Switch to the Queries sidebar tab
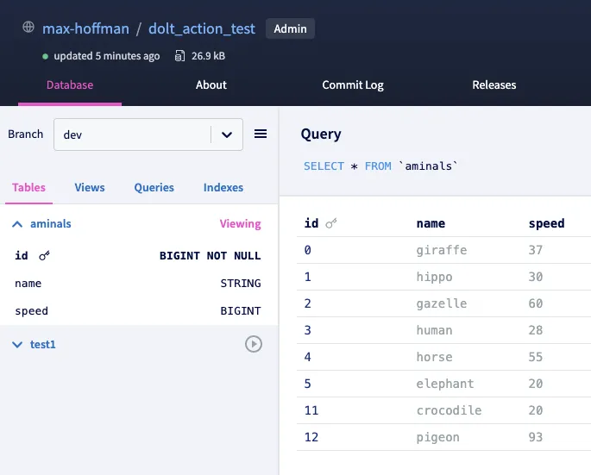The image size is (591, 475). (x=154, y=187)
